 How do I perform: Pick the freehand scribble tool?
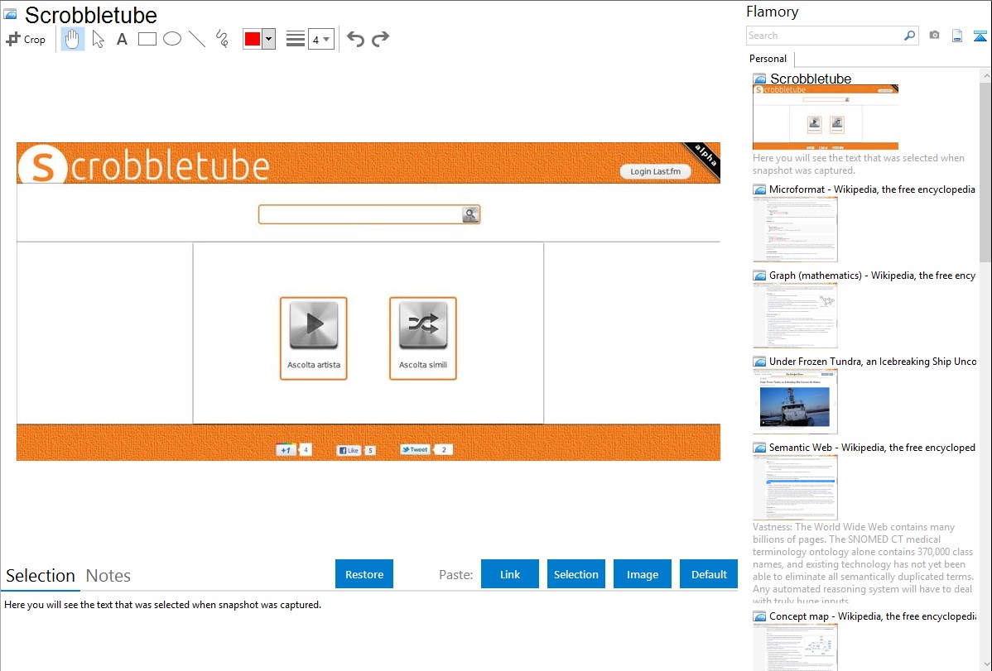[x=222, y=39]
